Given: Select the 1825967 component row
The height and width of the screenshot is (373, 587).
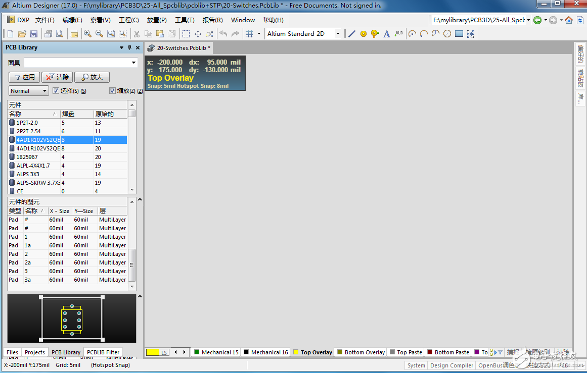Looking at the screenshot, I should coord(67,157).
